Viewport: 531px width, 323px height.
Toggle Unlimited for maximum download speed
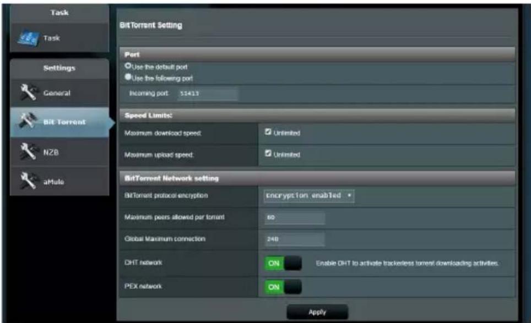coord(268,132)
